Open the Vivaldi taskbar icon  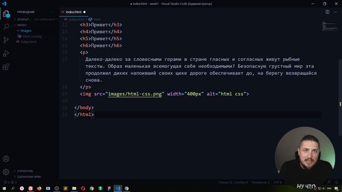[x=30, y=188]
